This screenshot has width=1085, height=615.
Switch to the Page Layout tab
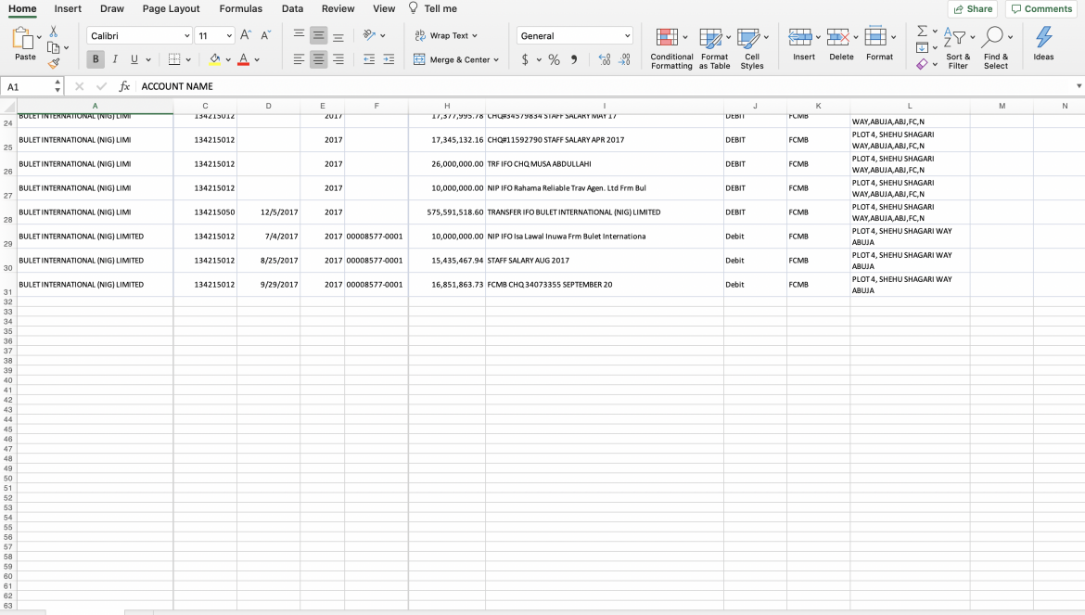tap(171, 9)
